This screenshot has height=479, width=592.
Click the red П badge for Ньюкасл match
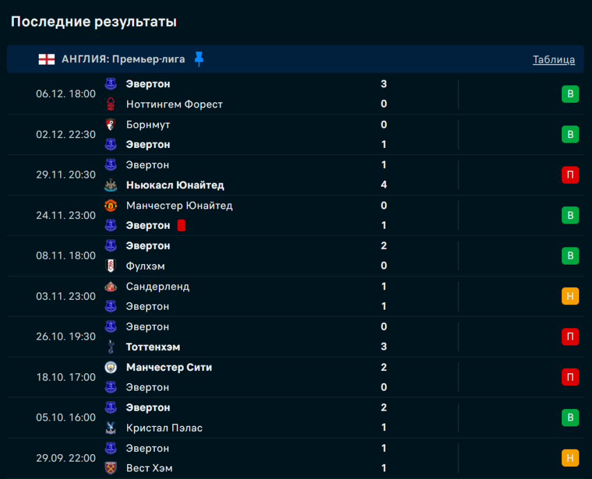[x=569, y=174]
